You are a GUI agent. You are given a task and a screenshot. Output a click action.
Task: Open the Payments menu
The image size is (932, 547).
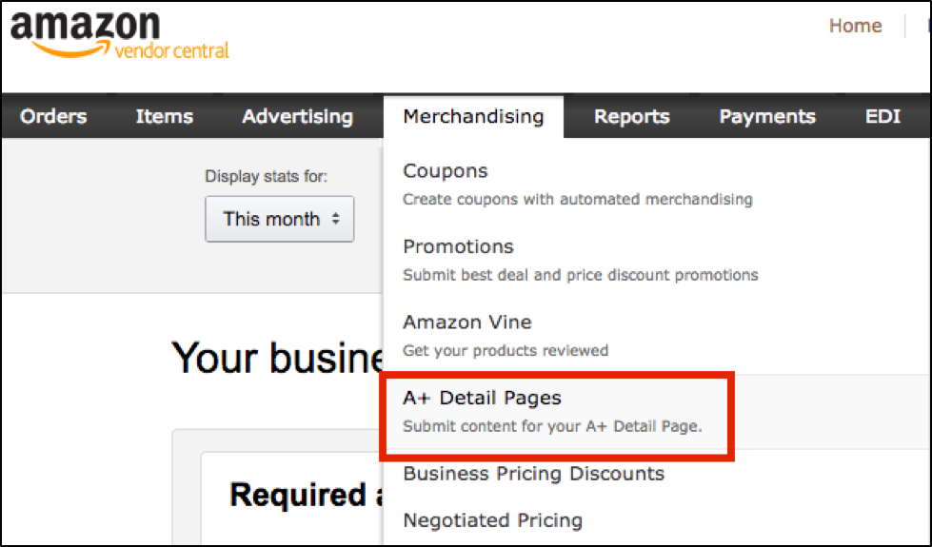click(x=767, y=116)
